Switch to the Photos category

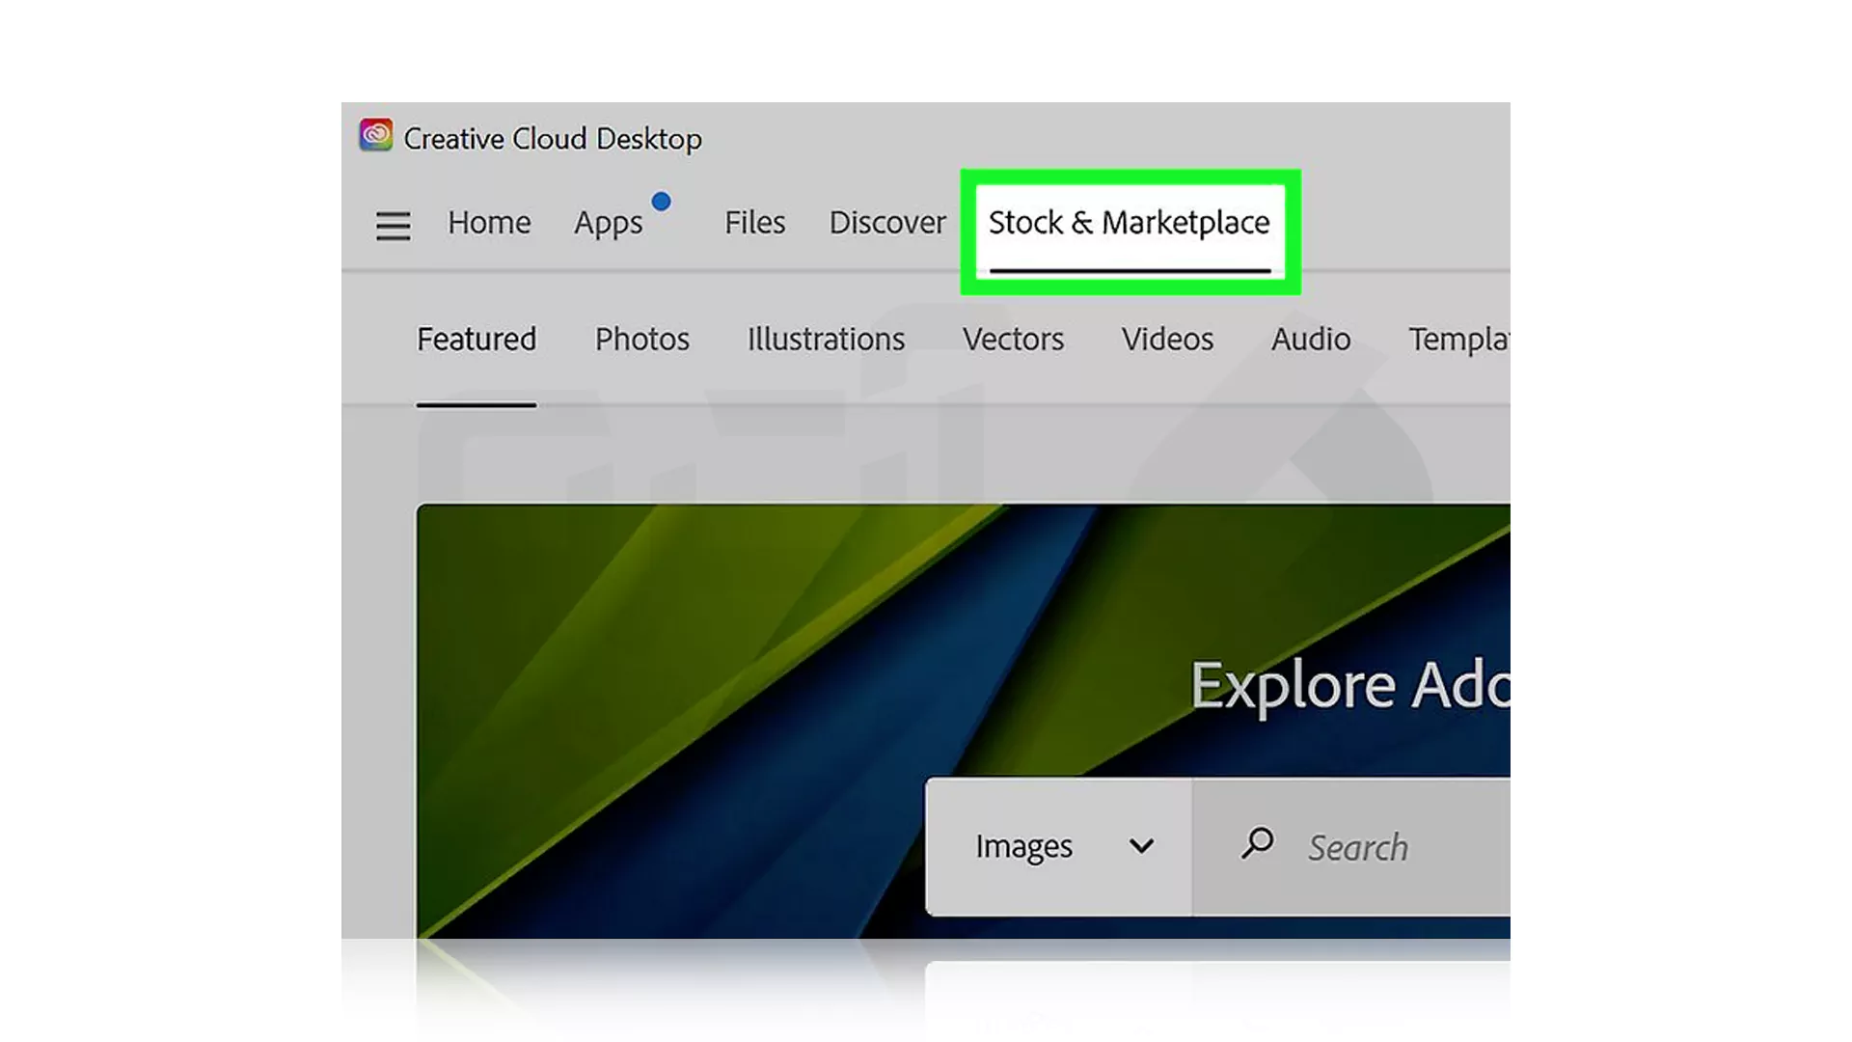(x=642, y=340)
